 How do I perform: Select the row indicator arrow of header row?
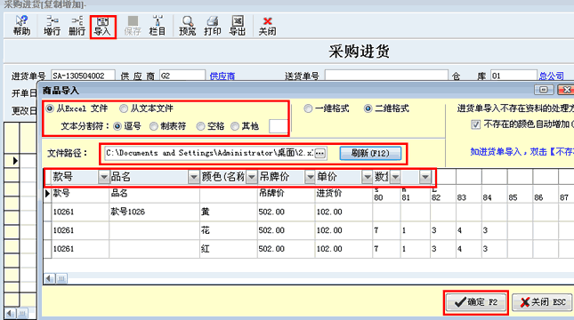click(47, 194)
